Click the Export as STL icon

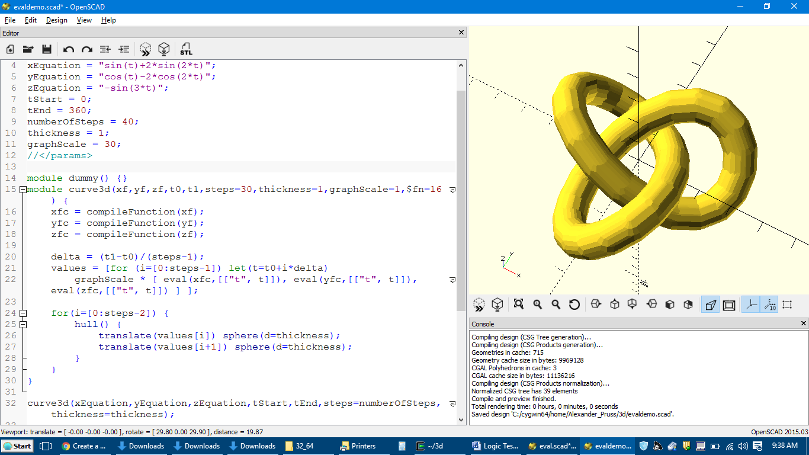186,49
